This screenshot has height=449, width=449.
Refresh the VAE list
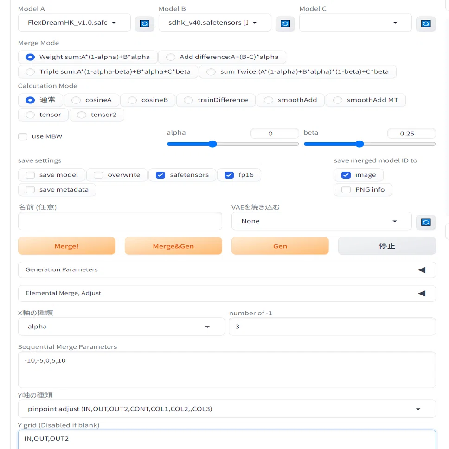coord(425,222)
